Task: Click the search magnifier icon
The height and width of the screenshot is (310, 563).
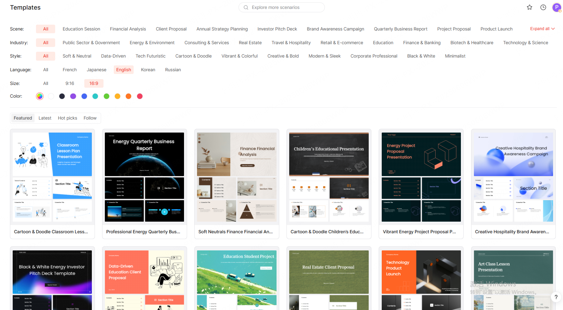Action: [246, 7]
